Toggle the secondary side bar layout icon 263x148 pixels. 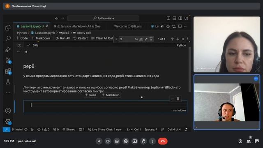(180, 18)
